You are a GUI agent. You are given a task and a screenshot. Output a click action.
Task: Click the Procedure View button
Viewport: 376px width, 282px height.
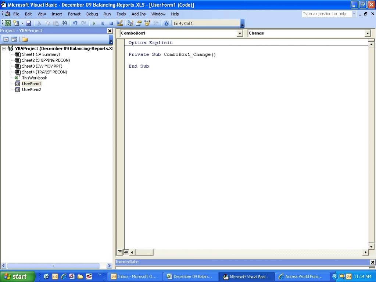pos(119,252)
